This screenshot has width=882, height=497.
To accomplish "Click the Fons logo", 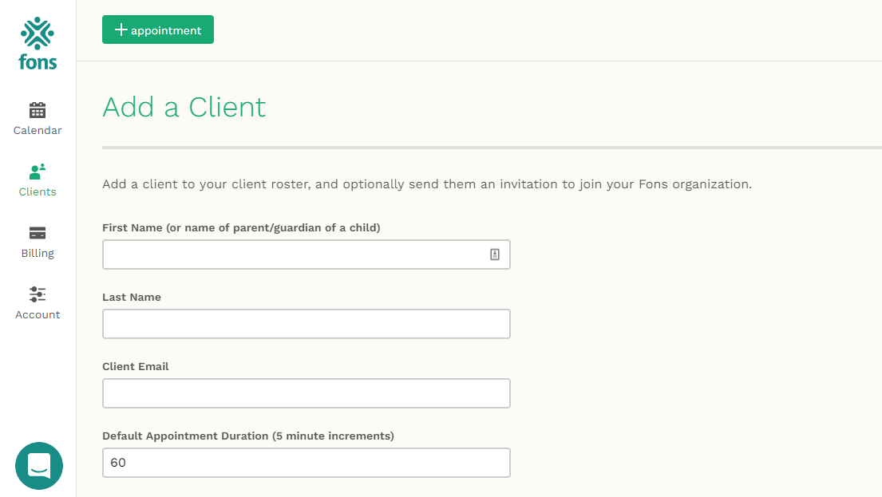I will [38, 44].
